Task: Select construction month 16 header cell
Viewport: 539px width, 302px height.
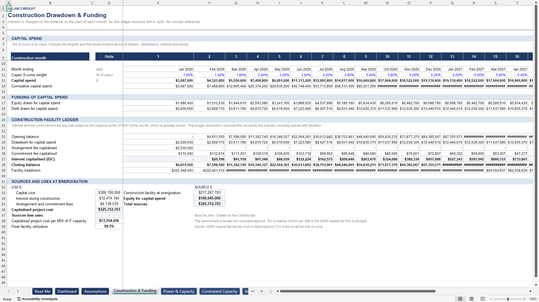Action: 517,56
